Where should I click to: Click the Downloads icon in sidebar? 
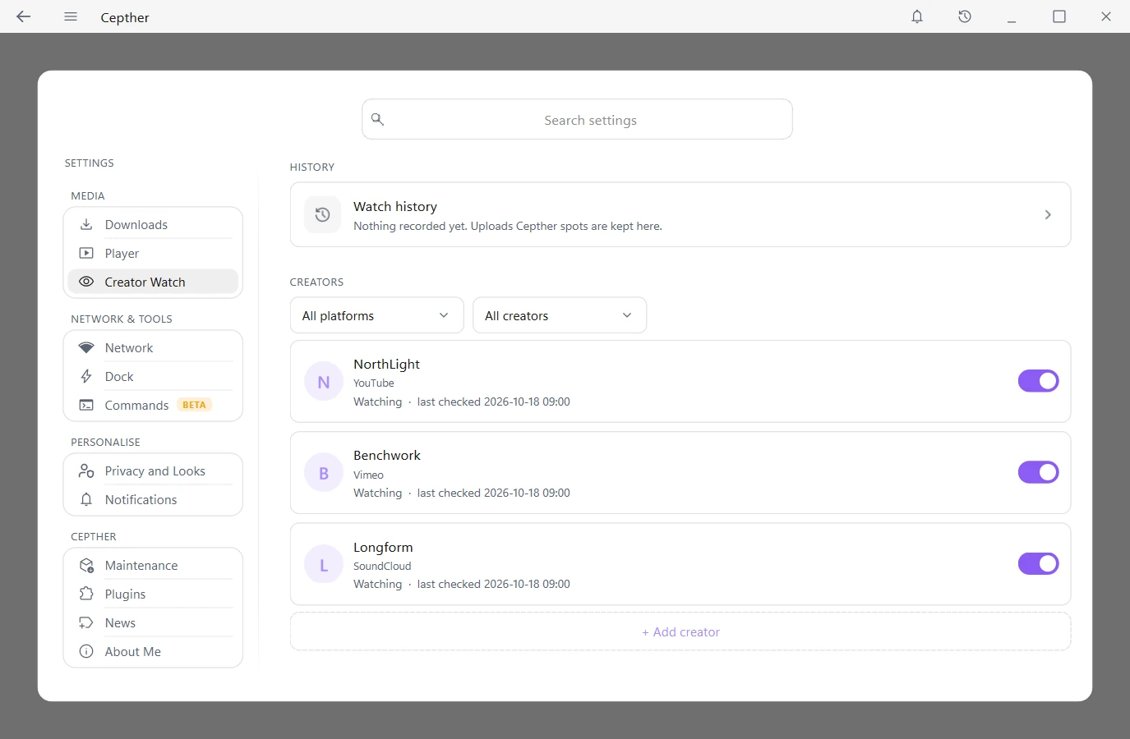[x=86, y=224]
